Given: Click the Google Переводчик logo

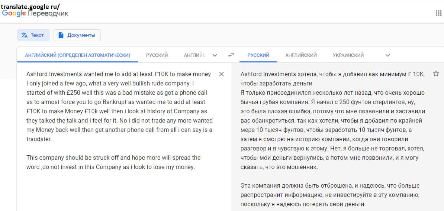Looking at the screenshot, I should tap(35, 13).
